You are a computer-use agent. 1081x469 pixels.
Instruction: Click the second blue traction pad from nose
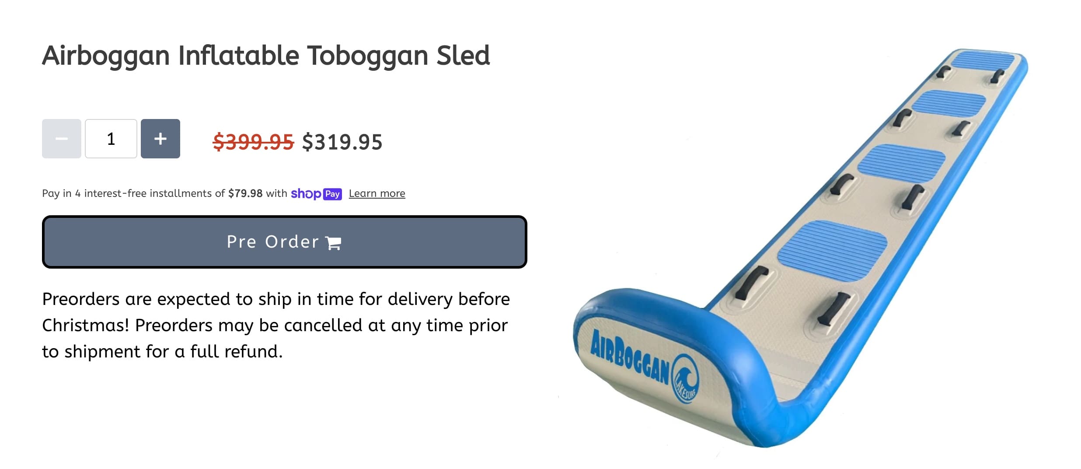coord(901,163)
